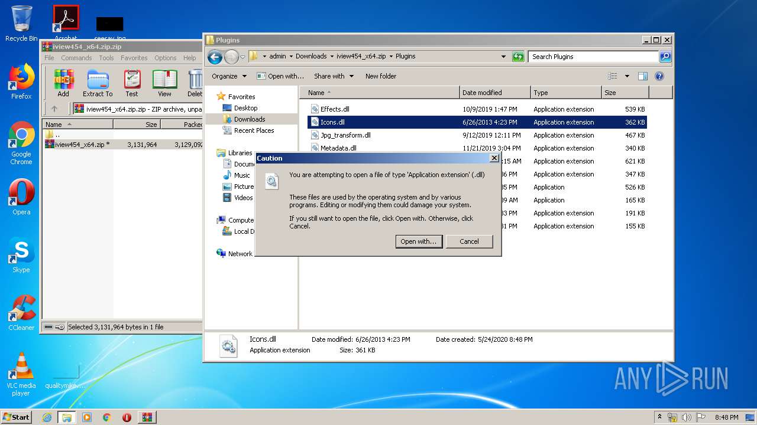Open the File menu in WinRAR

coord(49,58)
